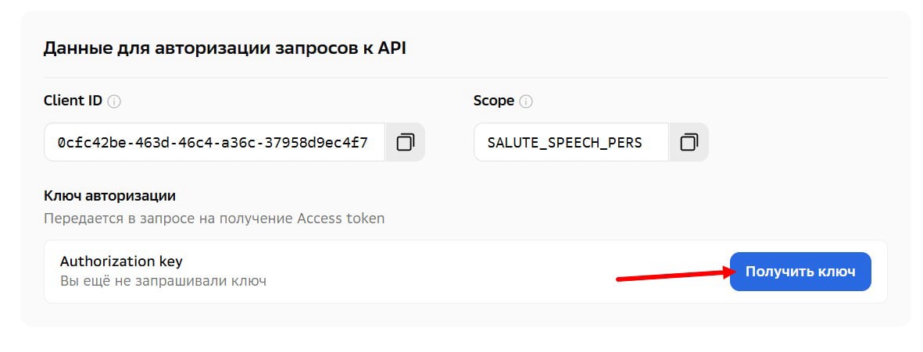The height and width of the screenshot is (352, 923).
Task: Click the "Access token" phrase in the description
Action: (x=341, y=219)
